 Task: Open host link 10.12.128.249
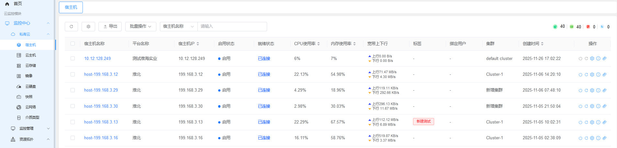pyautogui.click(x=97, y=58)
